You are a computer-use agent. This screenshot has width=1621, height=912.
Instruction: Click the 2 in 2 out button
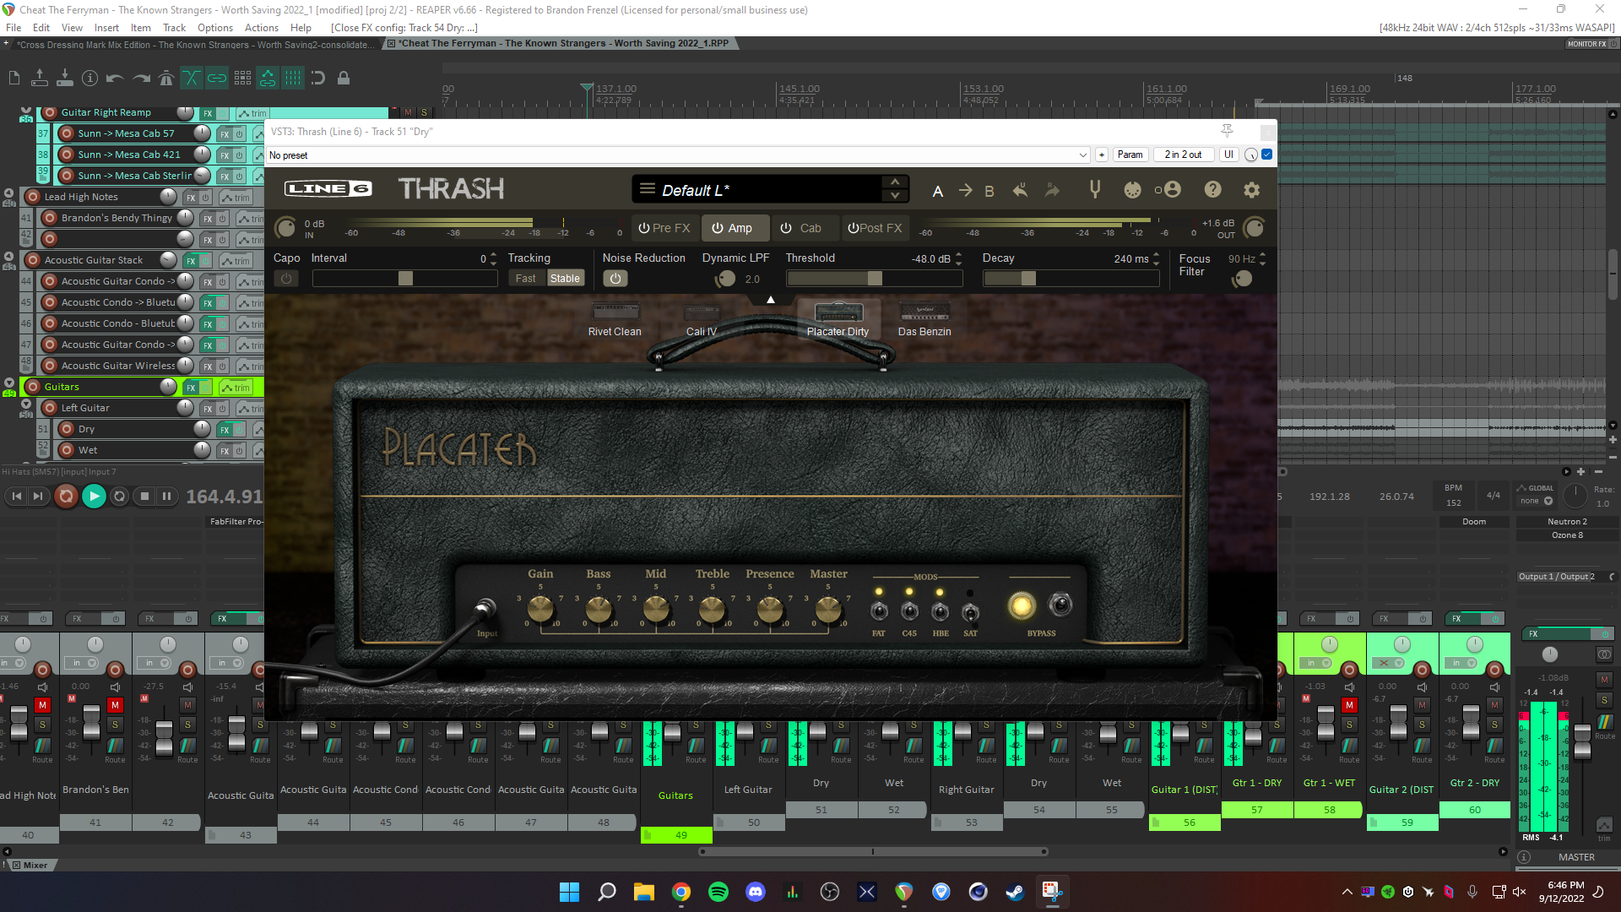coord(1183,155)
